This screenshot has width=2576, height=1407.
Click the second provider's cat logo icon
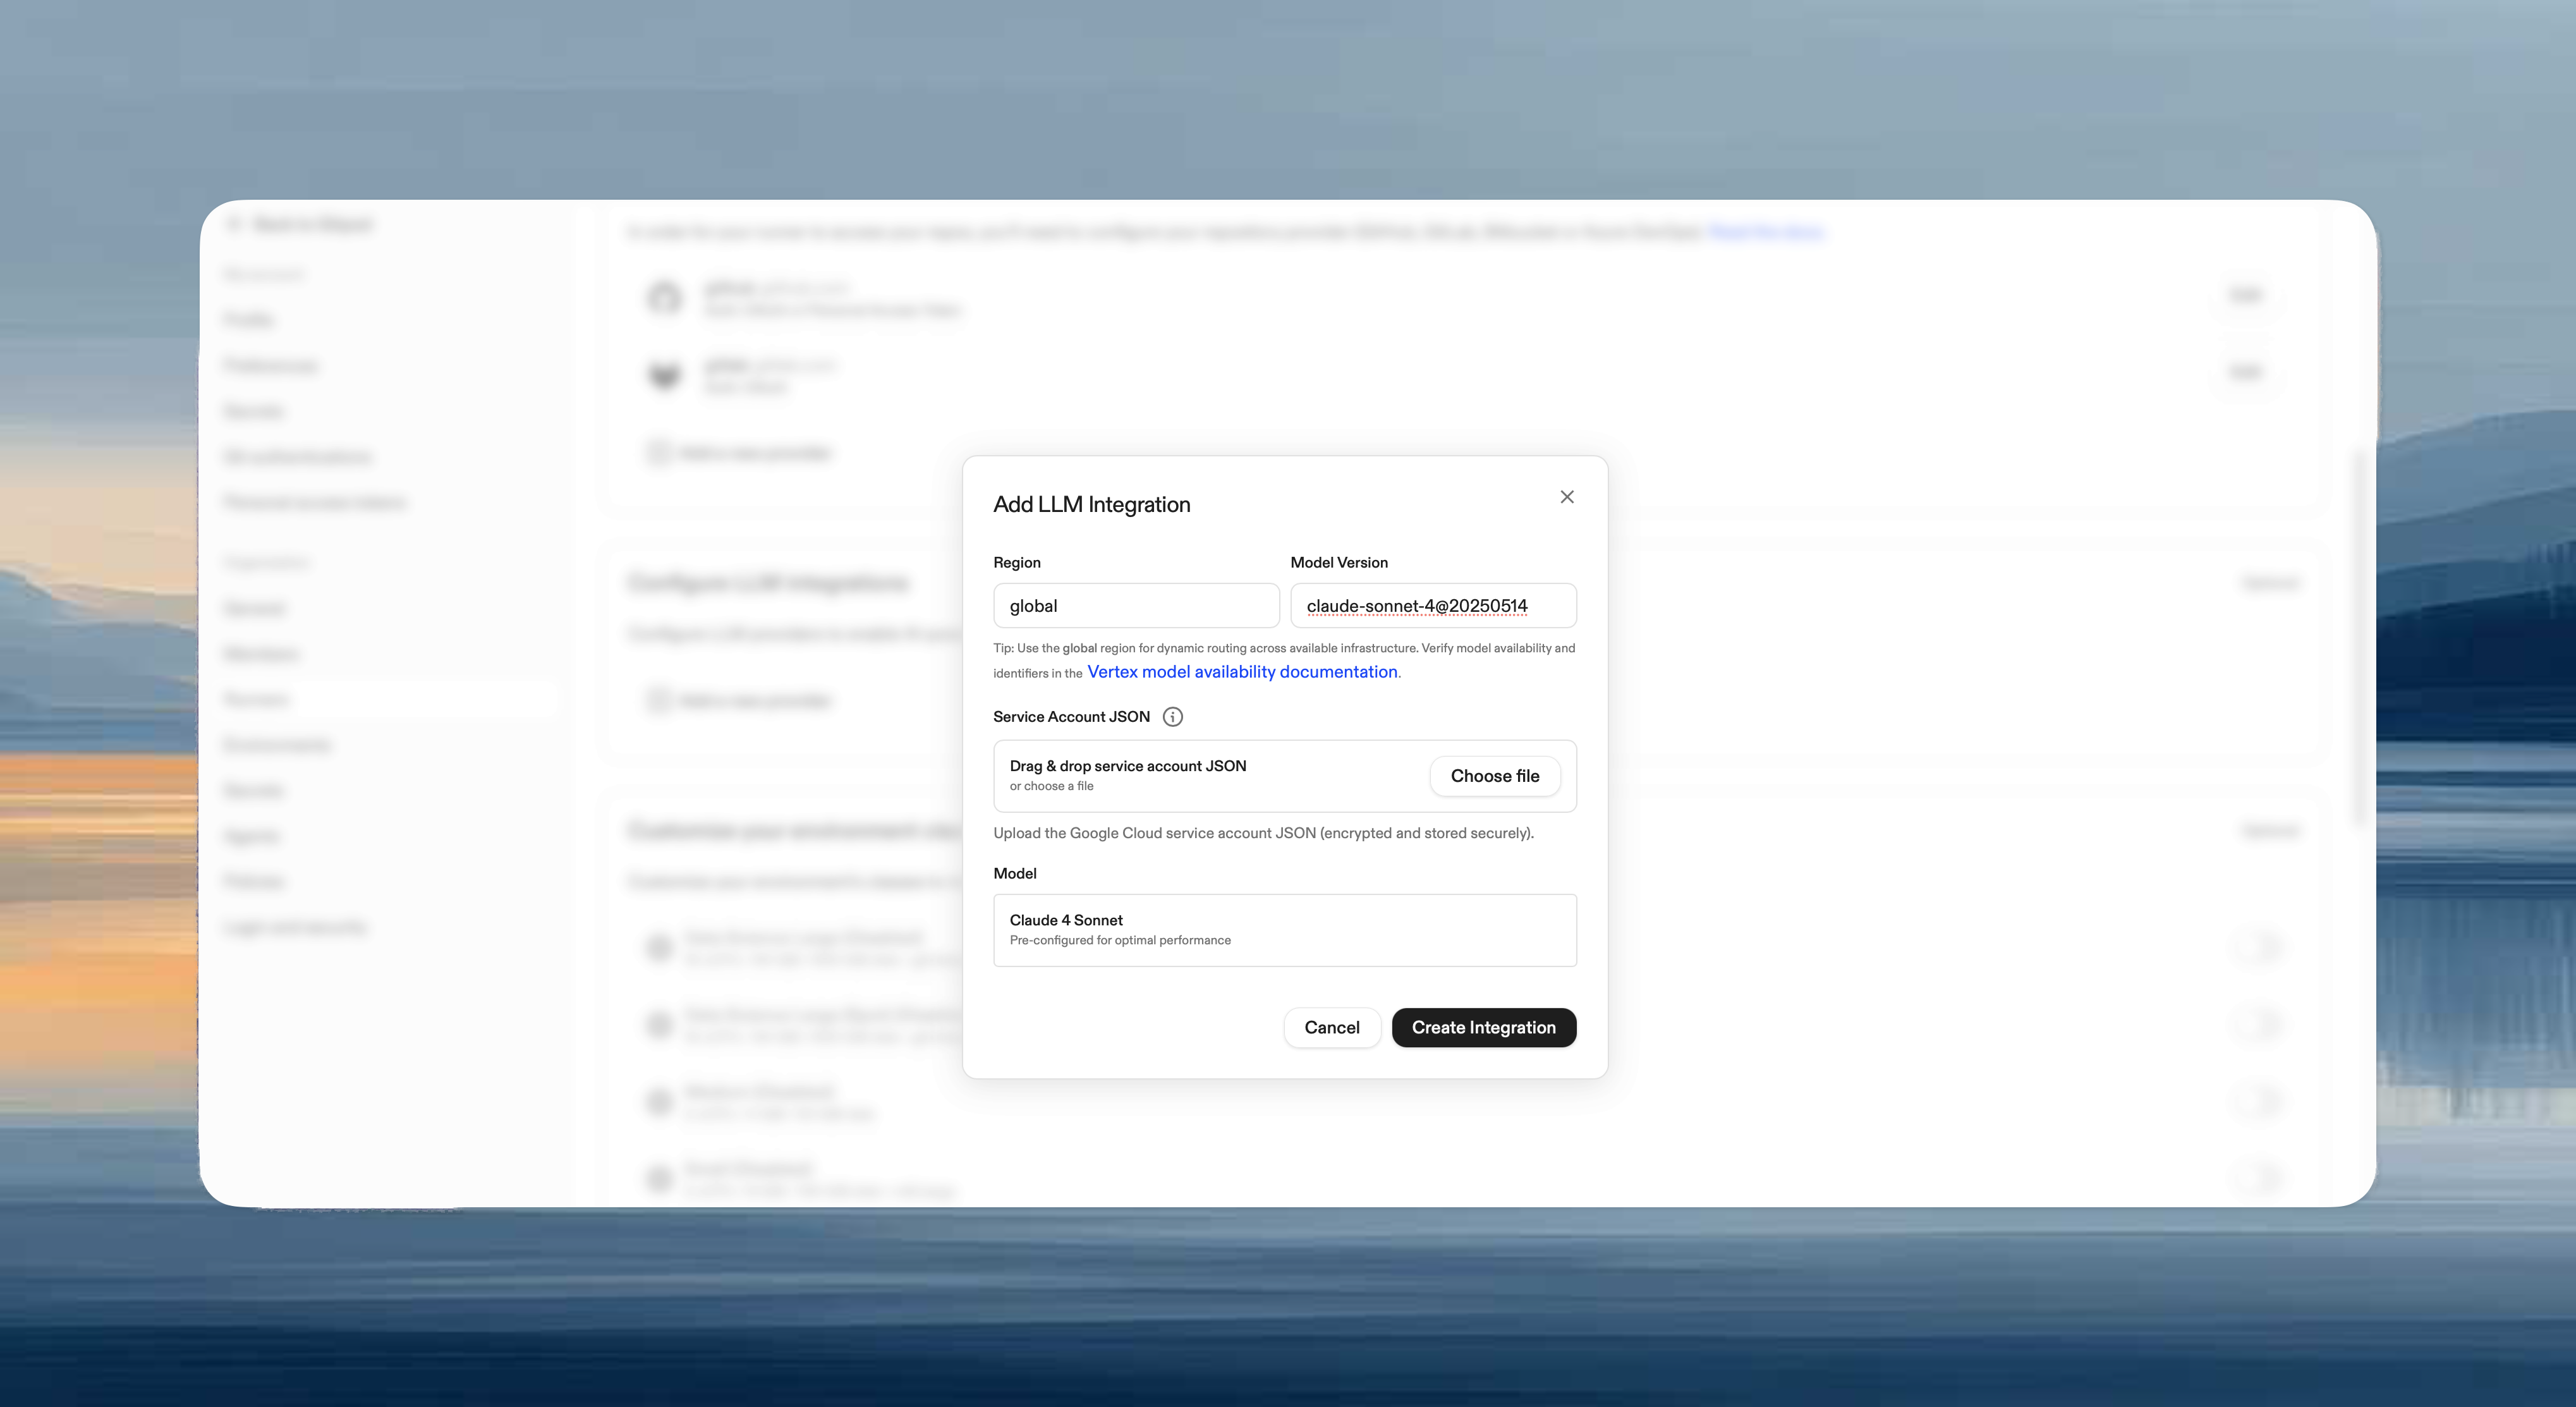click(x=664, y=375)
